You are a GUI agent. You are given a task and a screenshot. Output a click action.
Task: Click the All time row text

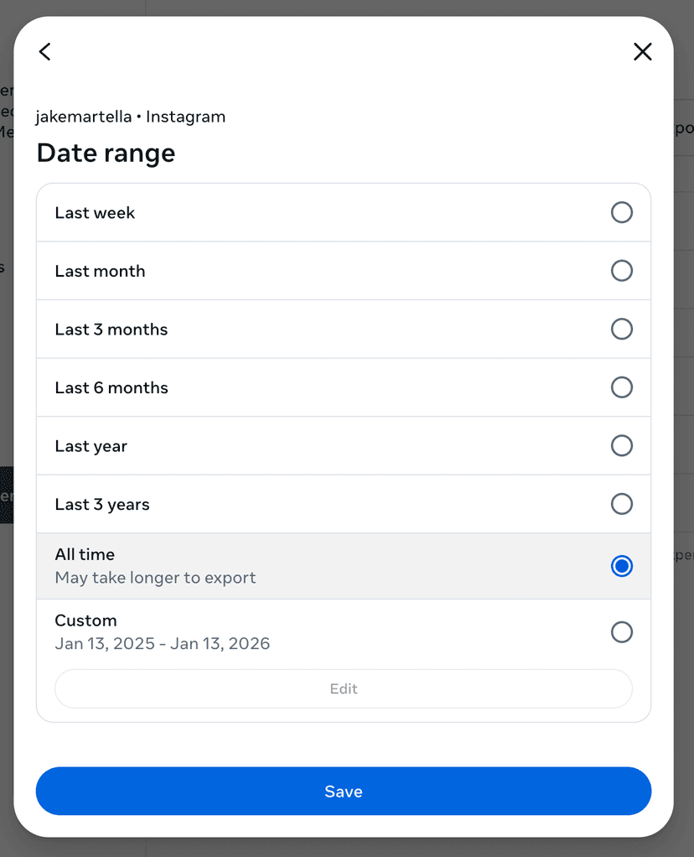click(85, 554)
